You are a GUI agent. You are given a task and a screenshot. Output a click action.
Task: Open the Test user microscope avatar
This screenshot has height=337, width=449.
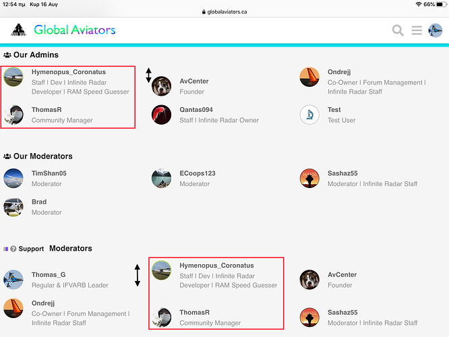[x=309, y=115]
